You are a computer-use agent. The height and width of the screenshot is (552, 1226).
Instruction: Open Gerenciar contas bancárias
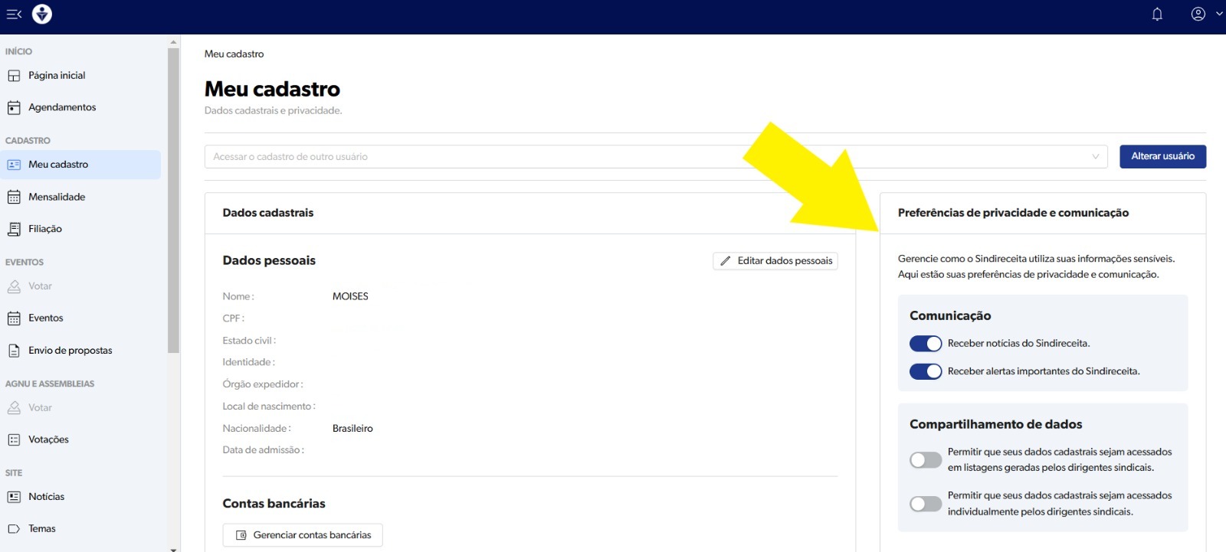click(x=303, y=535)
